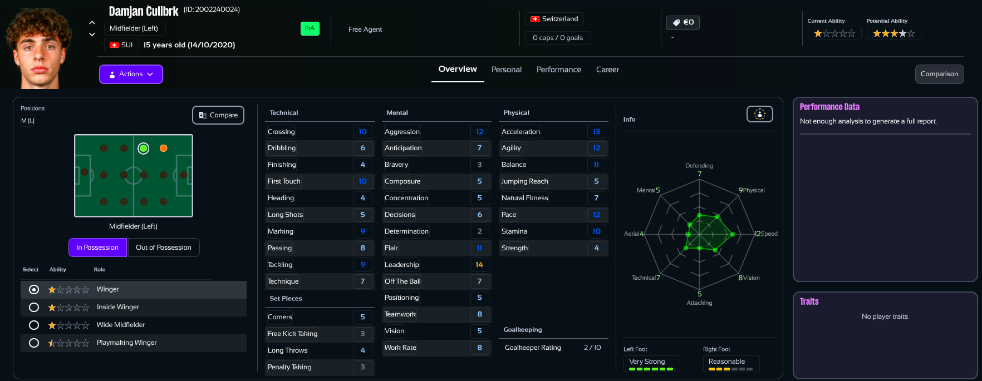Open the Career tab

pyautogui.click(x=607, y=70)
